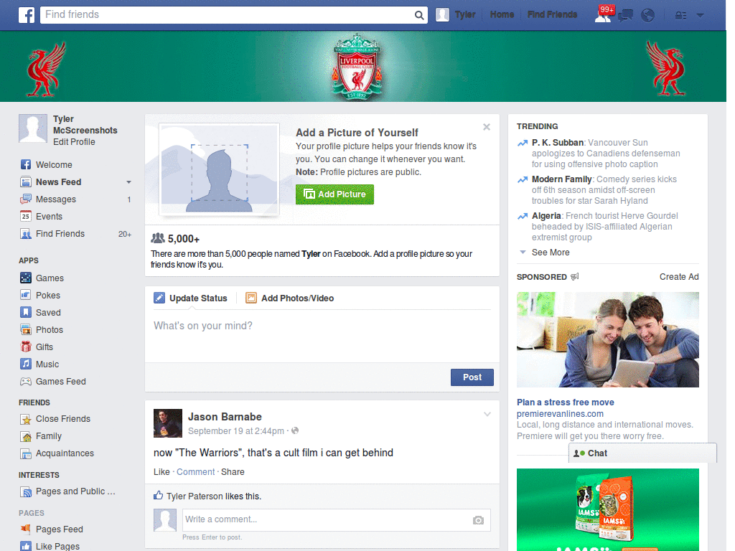The height and width of the screenshot is (551, 735).
Task: Open the Messages sidebar icon
Action: tap(26, 199)
